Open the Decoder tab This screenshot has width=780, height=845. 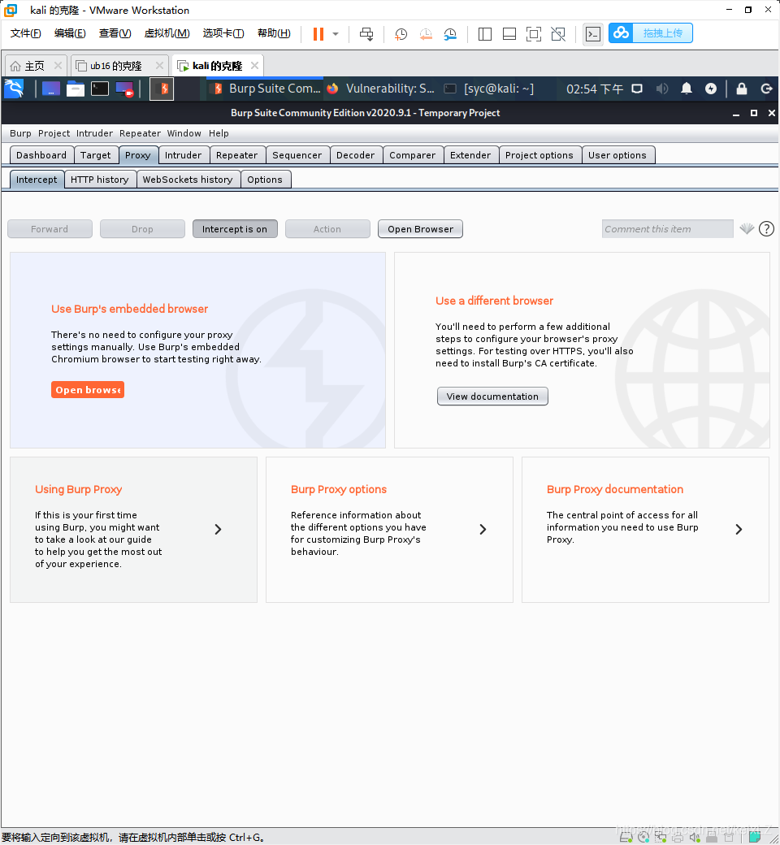coord(355,155)
